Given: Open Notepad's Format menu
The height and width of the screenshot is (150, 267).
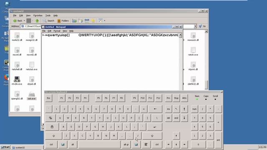Looking at the screenshot, I should tap(57, 31).
